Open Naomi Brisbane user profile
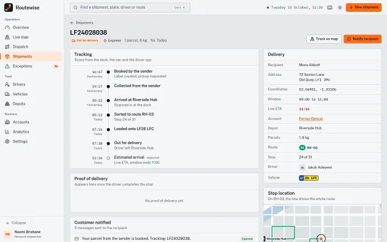 coord(31,234)
